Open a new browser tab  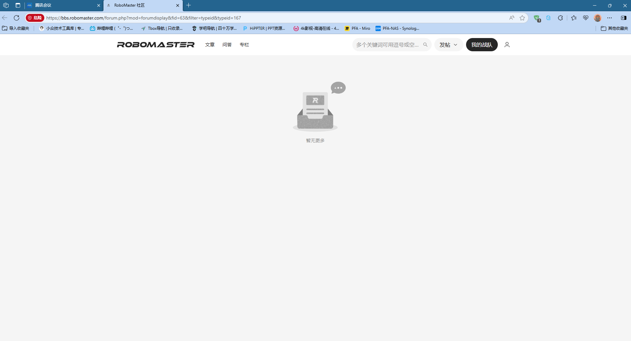click(x=189, y=5)
